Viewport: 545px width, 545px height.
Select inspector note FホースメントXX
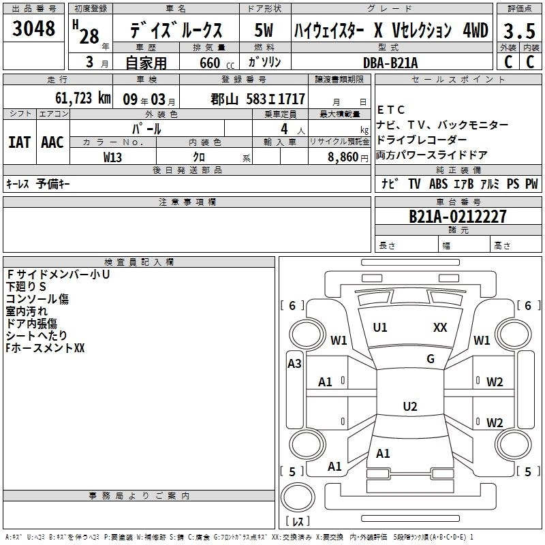pos(45,348)
